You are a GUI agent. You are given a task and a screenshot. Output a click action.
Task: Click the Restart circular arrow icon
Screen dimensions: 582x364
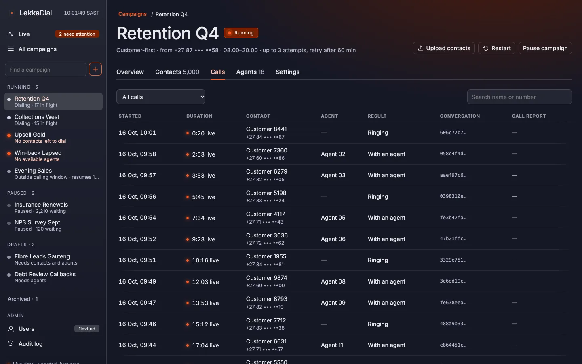(486, 48)
